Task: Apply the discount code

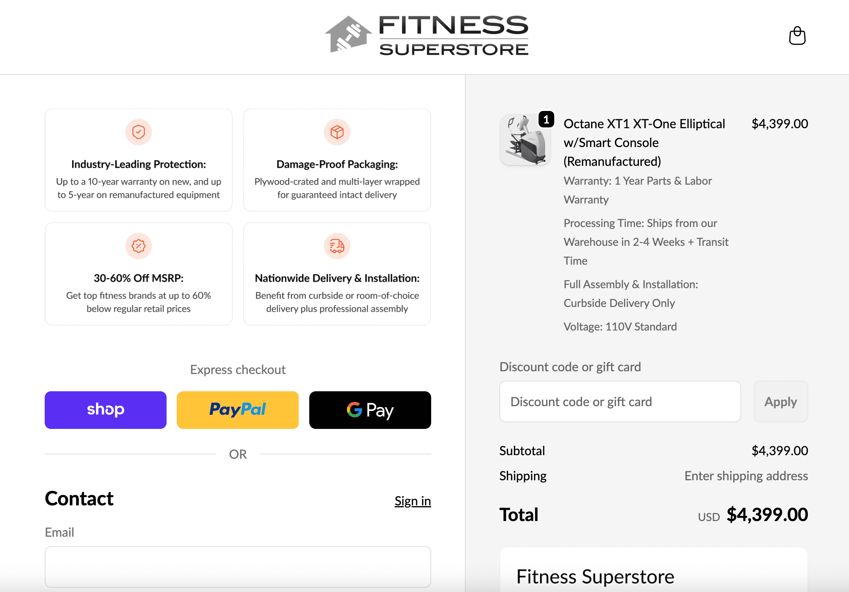Action: (x=780, y=401)
